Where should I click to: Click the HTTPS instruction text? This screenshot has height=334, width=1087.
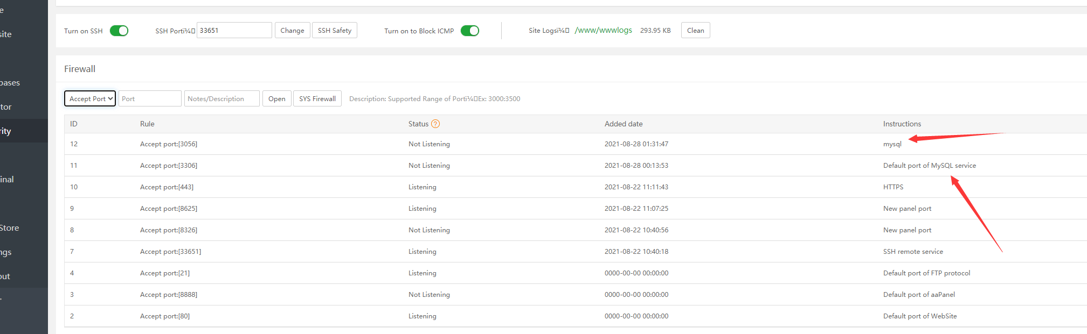pos(894,187)
